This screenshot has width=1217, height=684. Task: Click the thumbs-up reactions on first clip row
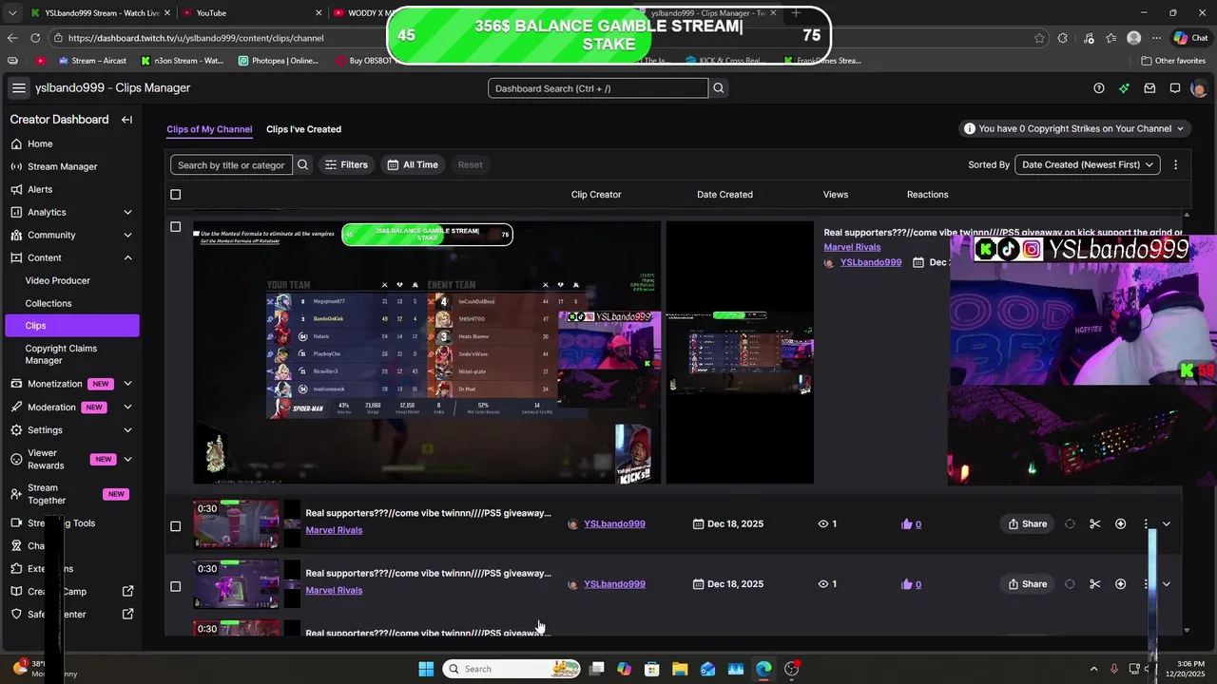911,523
